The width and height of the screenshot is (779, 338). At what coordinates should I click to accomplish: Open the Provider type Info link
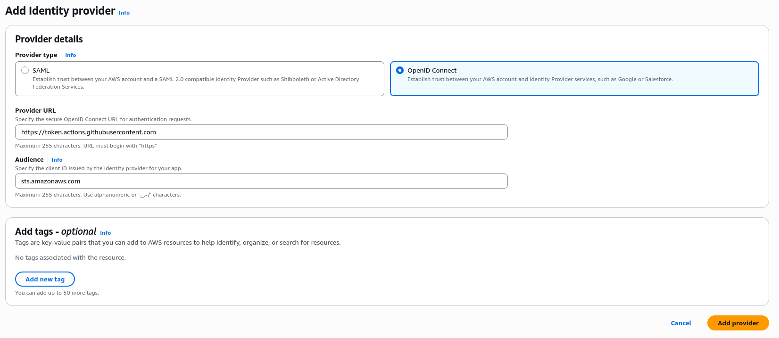[70, 55]
